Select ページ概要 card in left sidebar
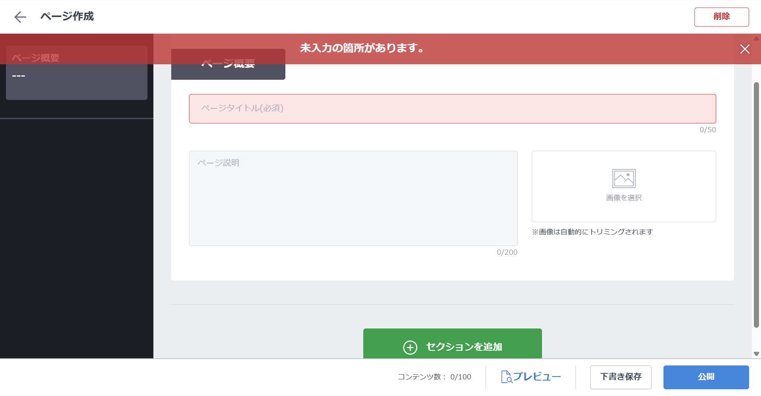 (76, 73)
